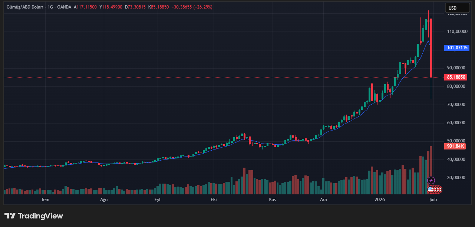Click the Tem month label on time axis
Image resolution: width=475 pixels, height=227 pixels.
45,200
